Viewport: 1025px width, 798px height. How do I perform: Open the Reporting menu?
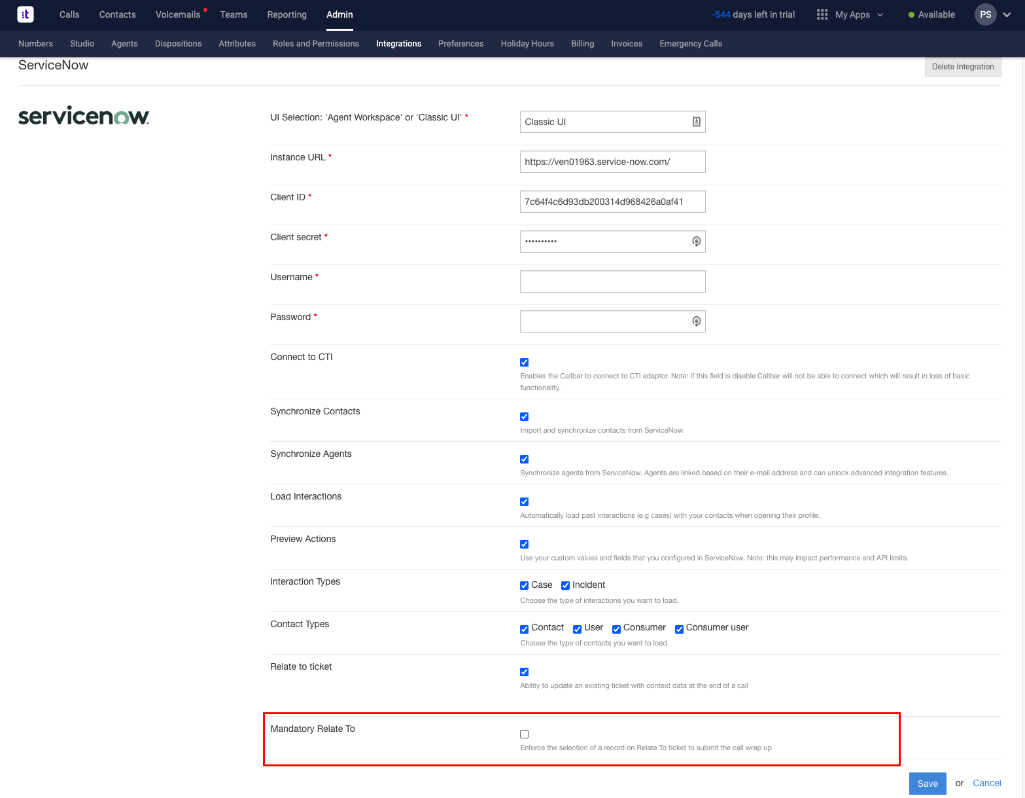[287, 14]
